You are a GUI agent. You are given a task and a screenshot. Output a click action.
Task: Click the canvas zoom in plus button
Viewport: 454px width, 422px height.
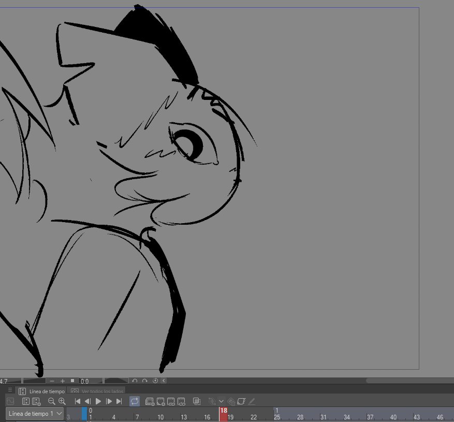click(x=62, y=381)
